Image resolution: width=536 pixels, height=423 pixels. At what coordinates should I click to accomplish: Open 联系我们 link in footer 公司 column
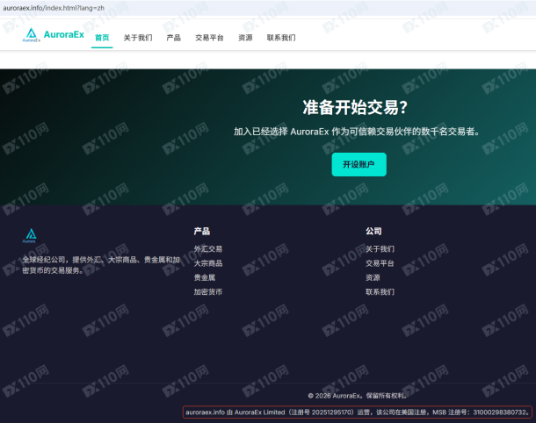380,292
